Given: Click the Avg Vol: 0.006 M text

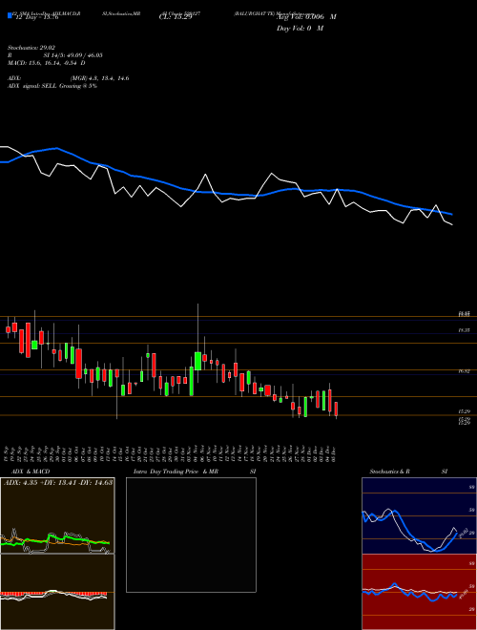Looking at the screenshot, I should tap(306, 17).
